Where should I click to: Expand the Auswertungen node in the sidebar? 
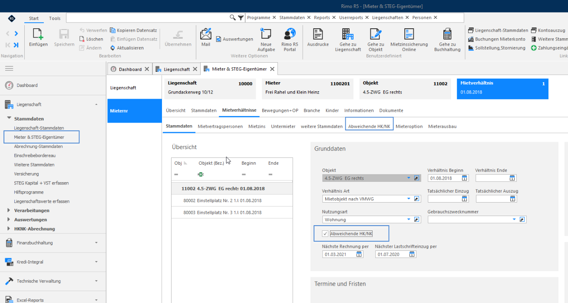(x=9, y=220)
